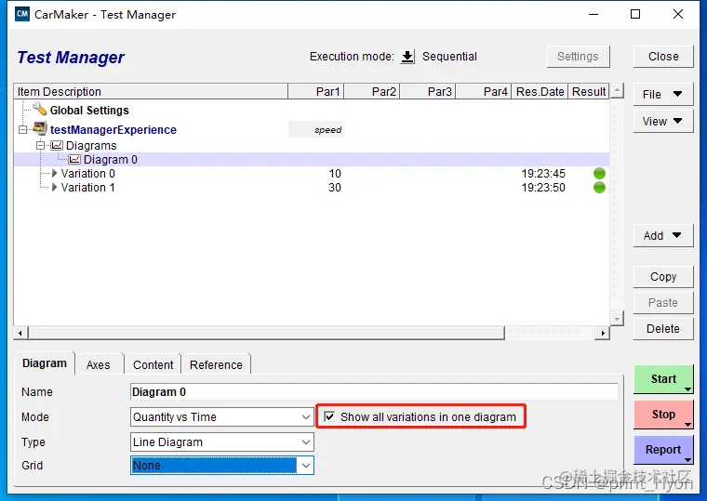
Task: Open the View dropdown menu
Action: tap(662, 121)
